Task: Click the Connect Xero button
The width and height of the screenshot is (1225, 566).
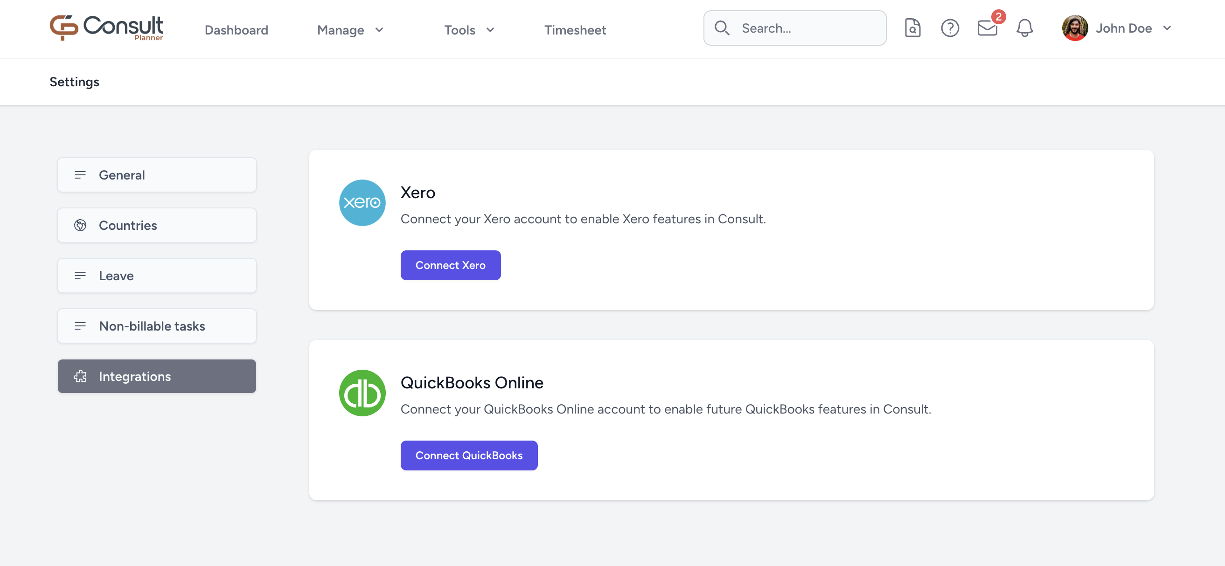Action: pos(450,265)
